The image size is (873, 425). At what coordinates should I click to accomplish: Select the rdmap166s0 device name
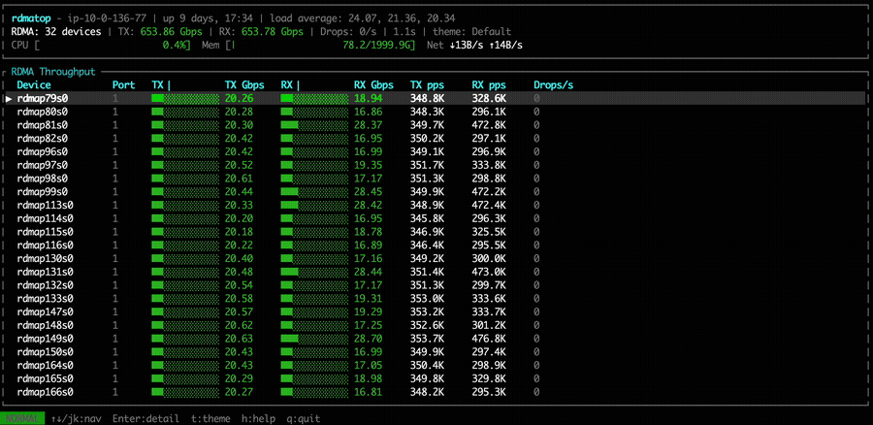pos(45,393)
